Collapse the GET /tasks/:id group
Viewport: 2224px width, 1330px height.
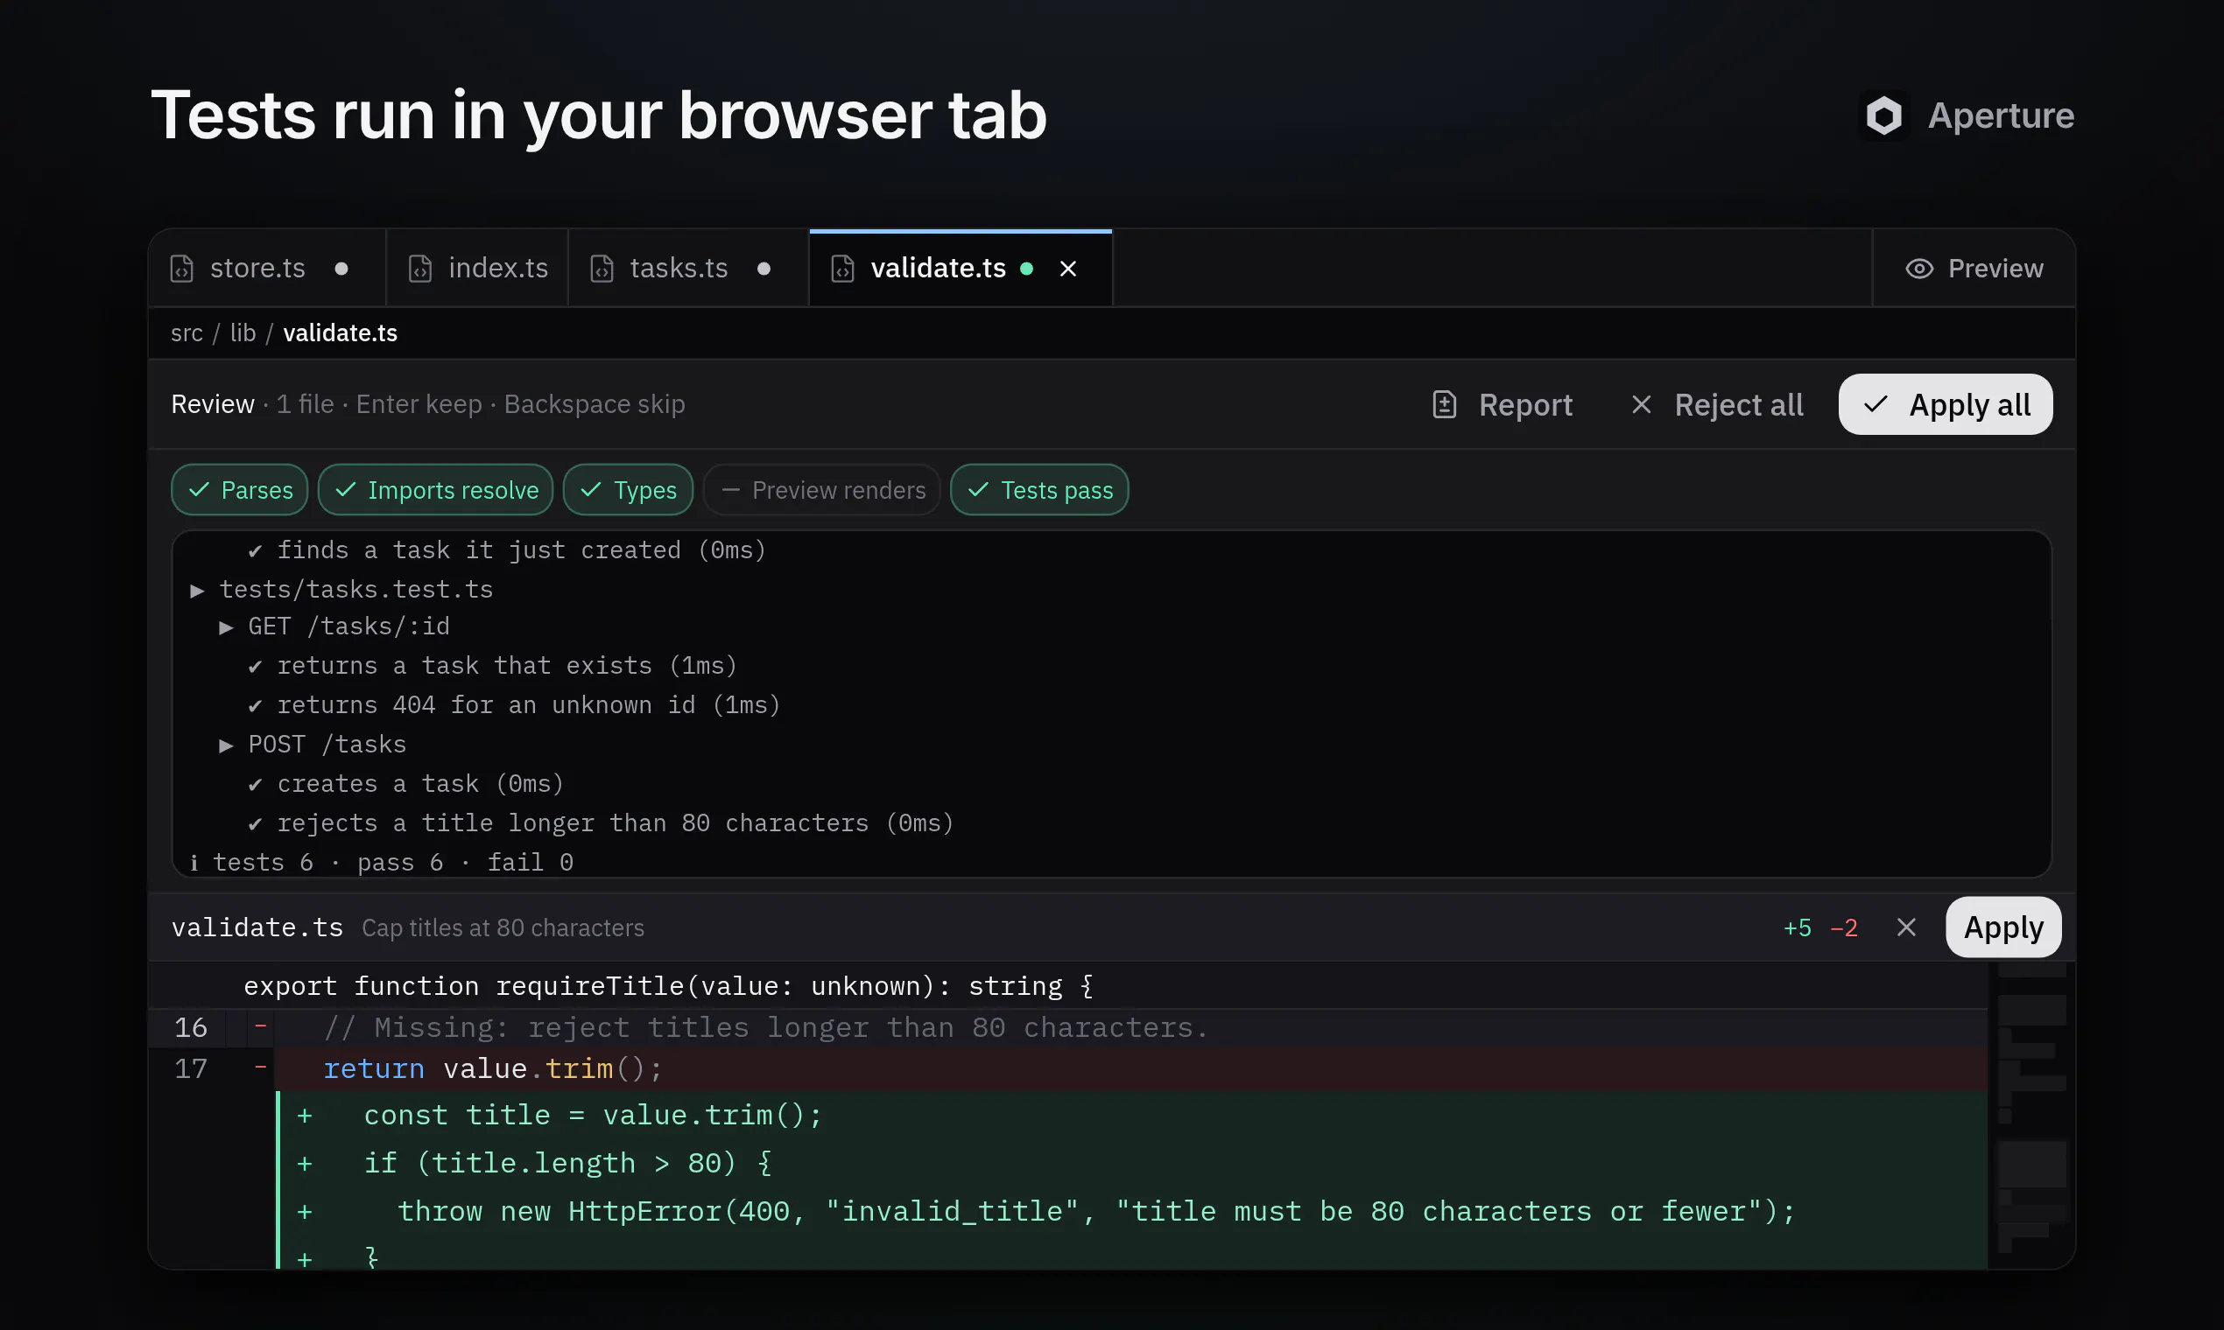point(226,627)
